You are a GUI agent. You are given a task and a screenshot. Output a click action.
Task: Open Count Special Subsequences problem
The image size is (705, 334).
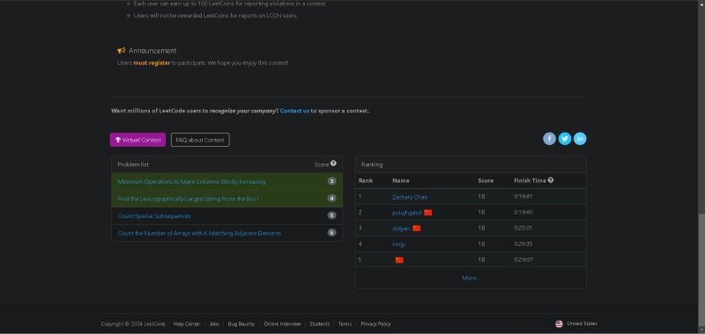(x=154, y=216)
